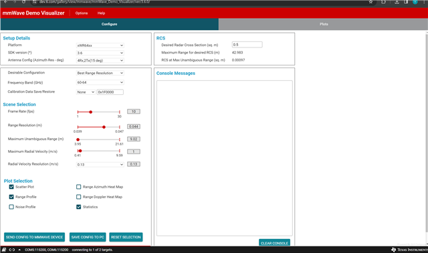Click the Maximum Radial Velocity value box
Viewport: 428px width, 253px height.
[134, 152]
